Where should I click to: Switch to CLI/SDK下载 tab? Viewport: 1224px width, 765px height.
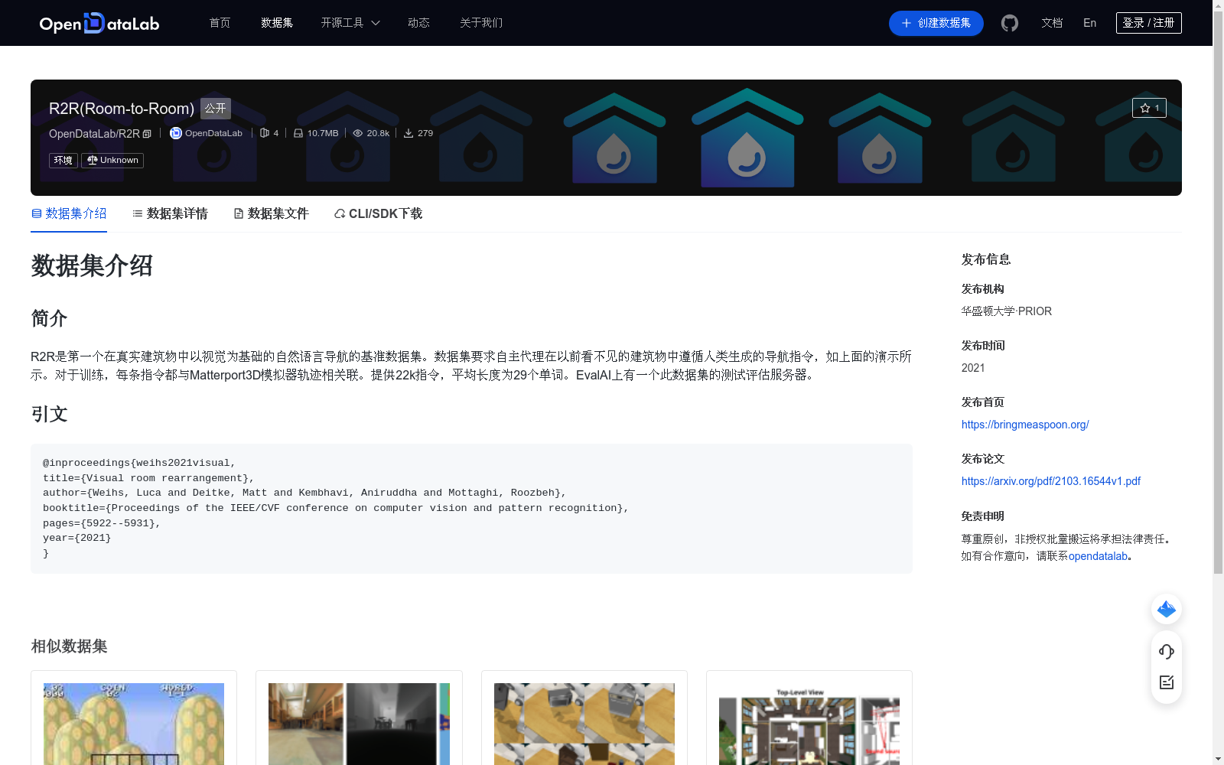click(378, 213)
